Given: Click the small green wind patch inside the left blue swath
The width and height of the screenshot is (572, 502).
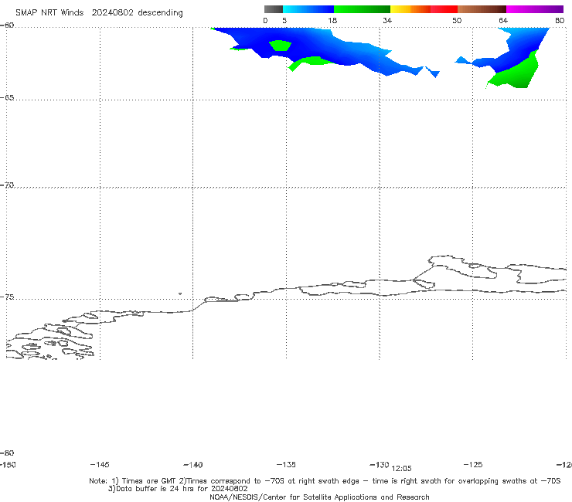Looking at the screenshot, I should click(280, 46).
